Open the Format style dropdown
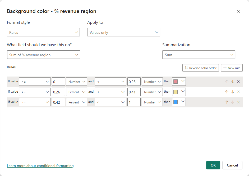 click(43, 32)
